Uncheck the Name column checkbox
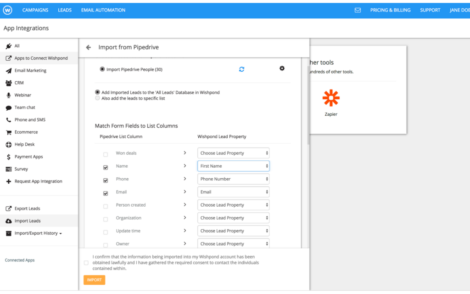This screenshot has height=294, width=470. pos(106,168)
